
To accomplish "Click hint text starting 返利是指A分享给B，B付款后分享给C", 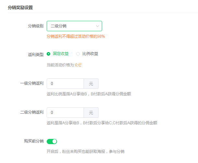I will pos(102,123).
